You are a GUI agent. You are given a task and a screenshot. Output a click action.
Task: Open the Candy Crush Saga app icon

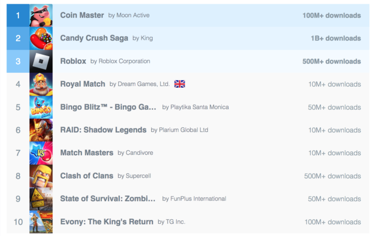tap(41, 38)
